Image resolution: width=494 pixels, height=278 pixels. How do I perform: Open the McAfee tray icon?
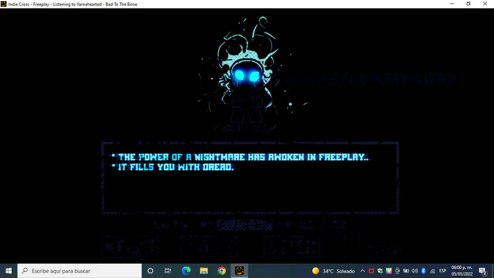coord(372,271)
